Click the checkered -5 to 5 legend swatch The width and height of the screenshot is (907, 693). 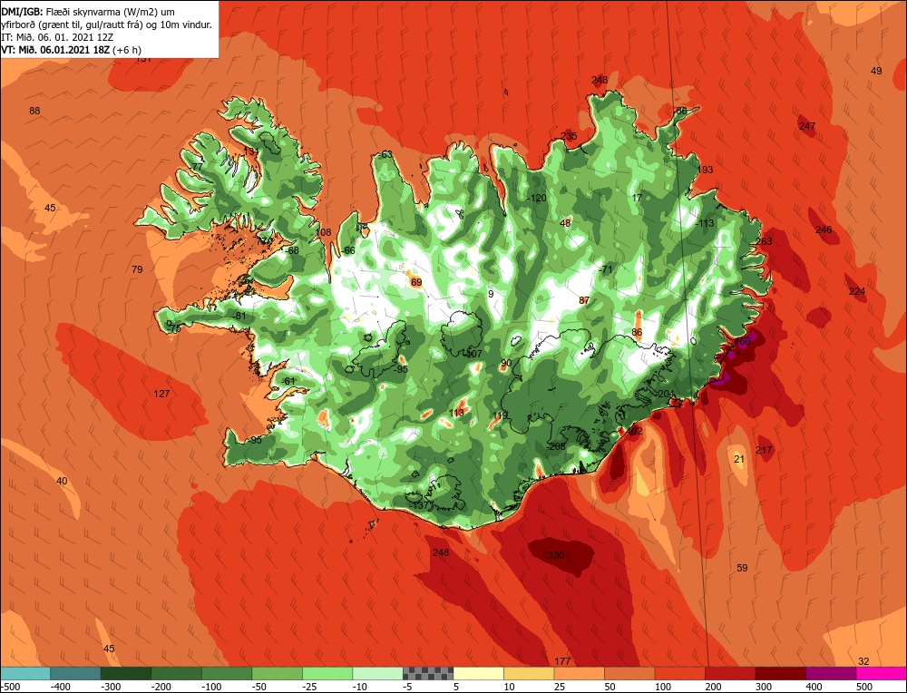(x=428, y=673)
